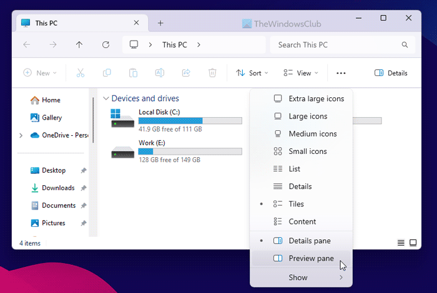Viewport: 437px width, 293px height.
Task: Click the Paste clipboard icon
Action: click(133, 73)
